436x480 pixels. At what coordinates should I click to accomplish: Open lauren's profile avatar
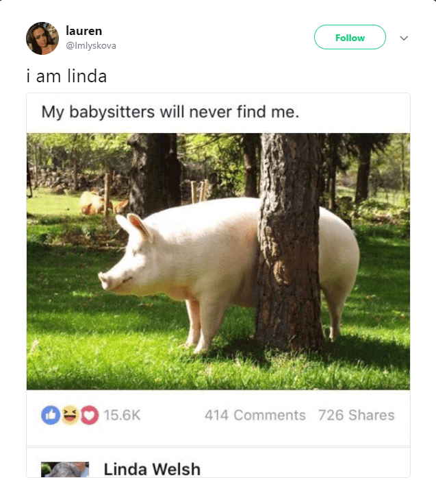click(x=42, y=38)
